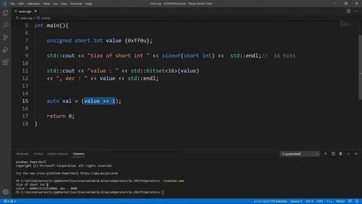This screenshot has width=362, height=204.
Task: Open notifications bell in status bar
Action: coord(357,201)
